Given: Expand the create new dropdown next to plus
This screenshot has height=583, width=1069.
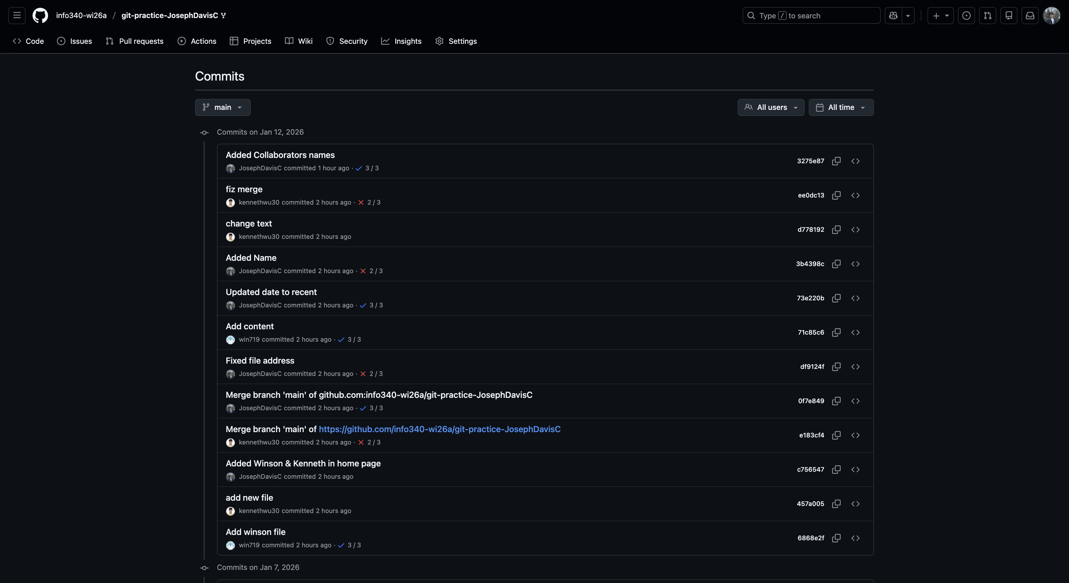Looking at the screenshot, I should coord(947,15).
